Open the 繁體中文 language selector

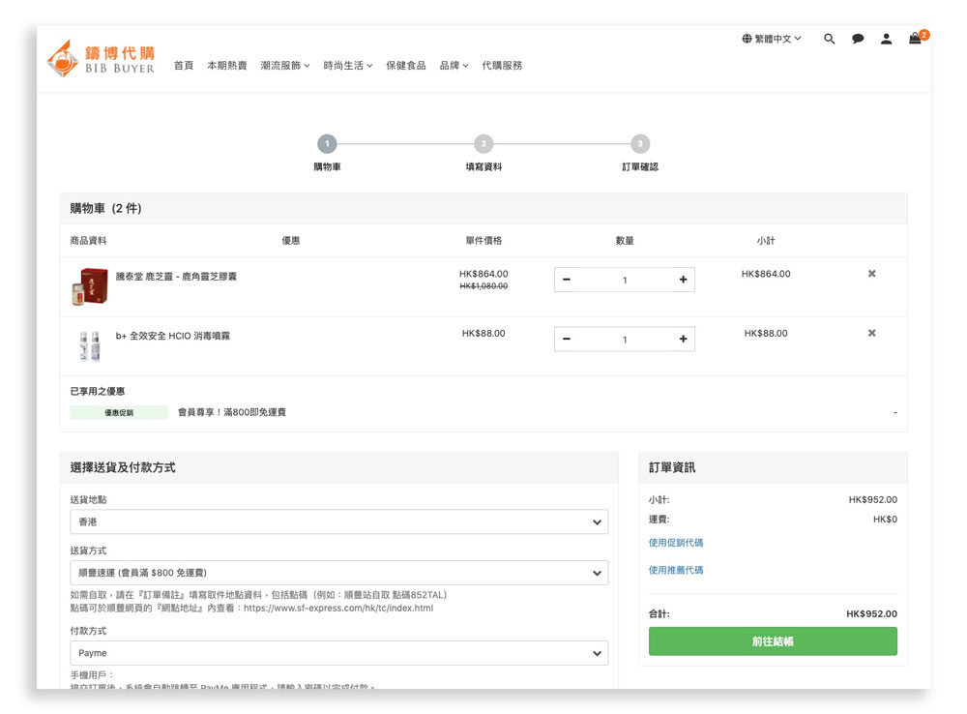tap(772, 39)
